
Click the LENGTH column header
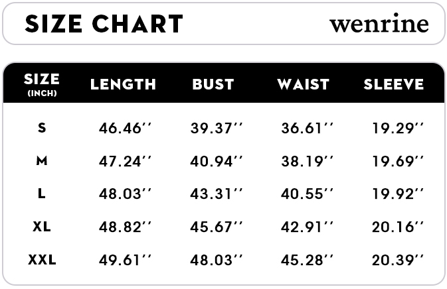tap(124, 84)
